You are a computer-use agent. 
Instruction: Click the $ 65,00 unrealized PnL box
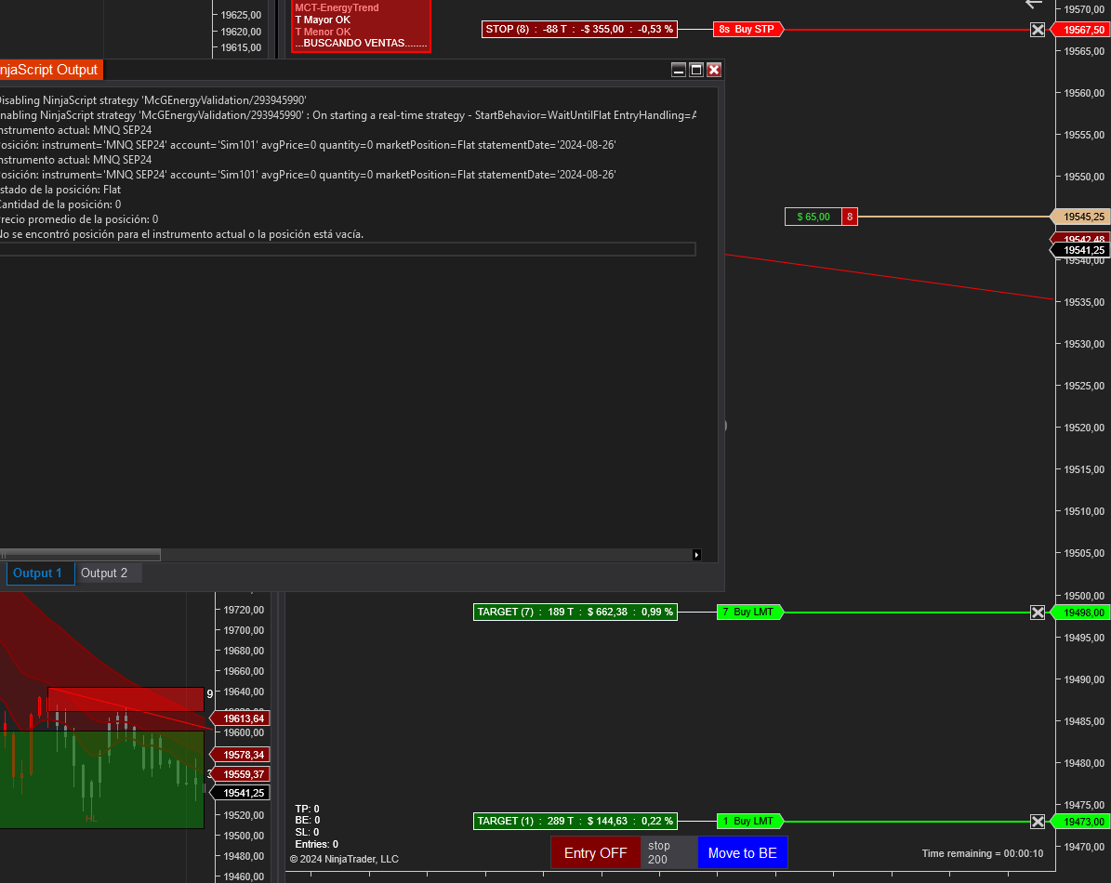click(x=813, y=217)
